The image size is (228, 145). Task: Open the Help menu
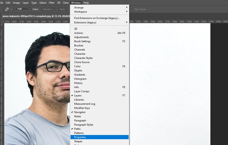86,2
